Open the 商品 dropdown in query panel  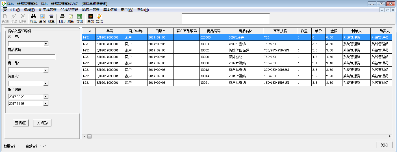click(x=46, y=70)
